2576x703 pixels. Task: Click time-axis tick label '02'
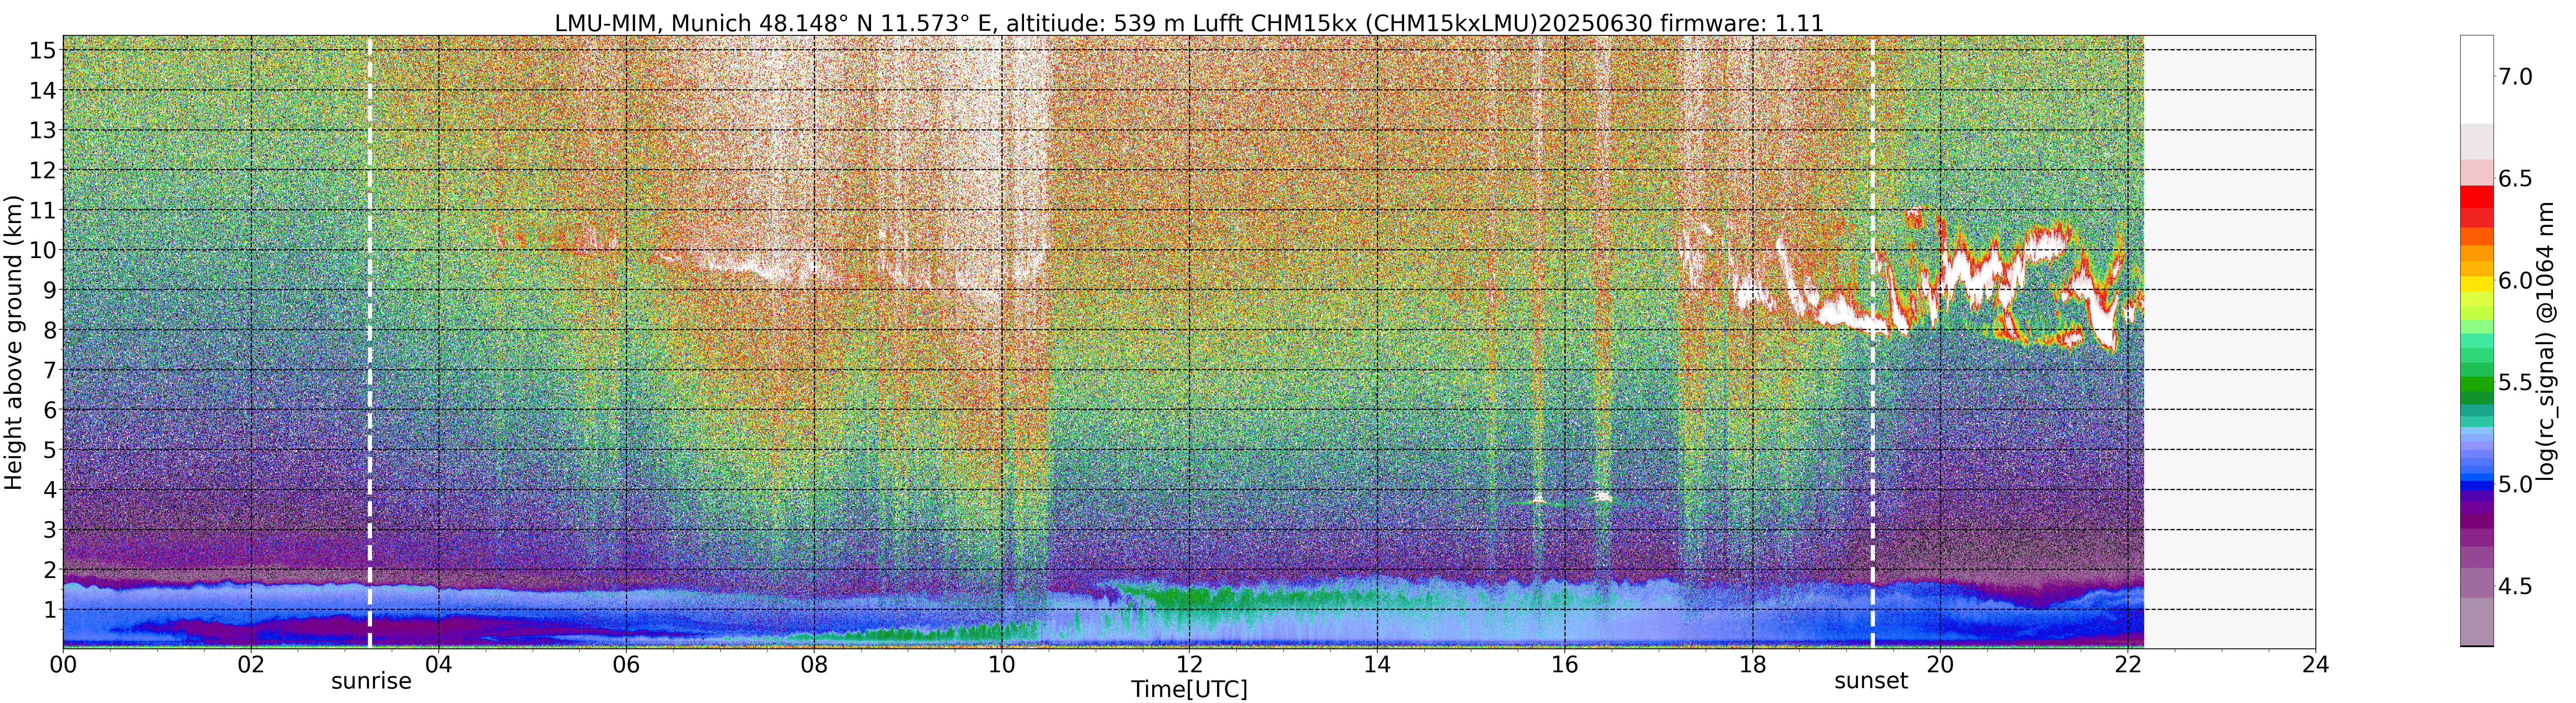251,665
